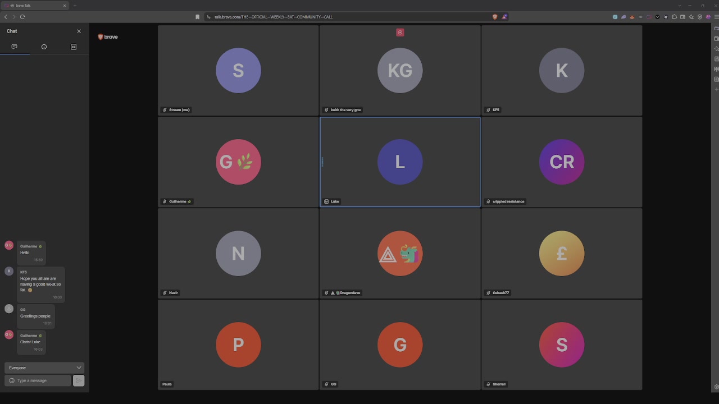The image size is (719, 404).
Task: Reload the Brave Talk page
Action: [22, 17]
